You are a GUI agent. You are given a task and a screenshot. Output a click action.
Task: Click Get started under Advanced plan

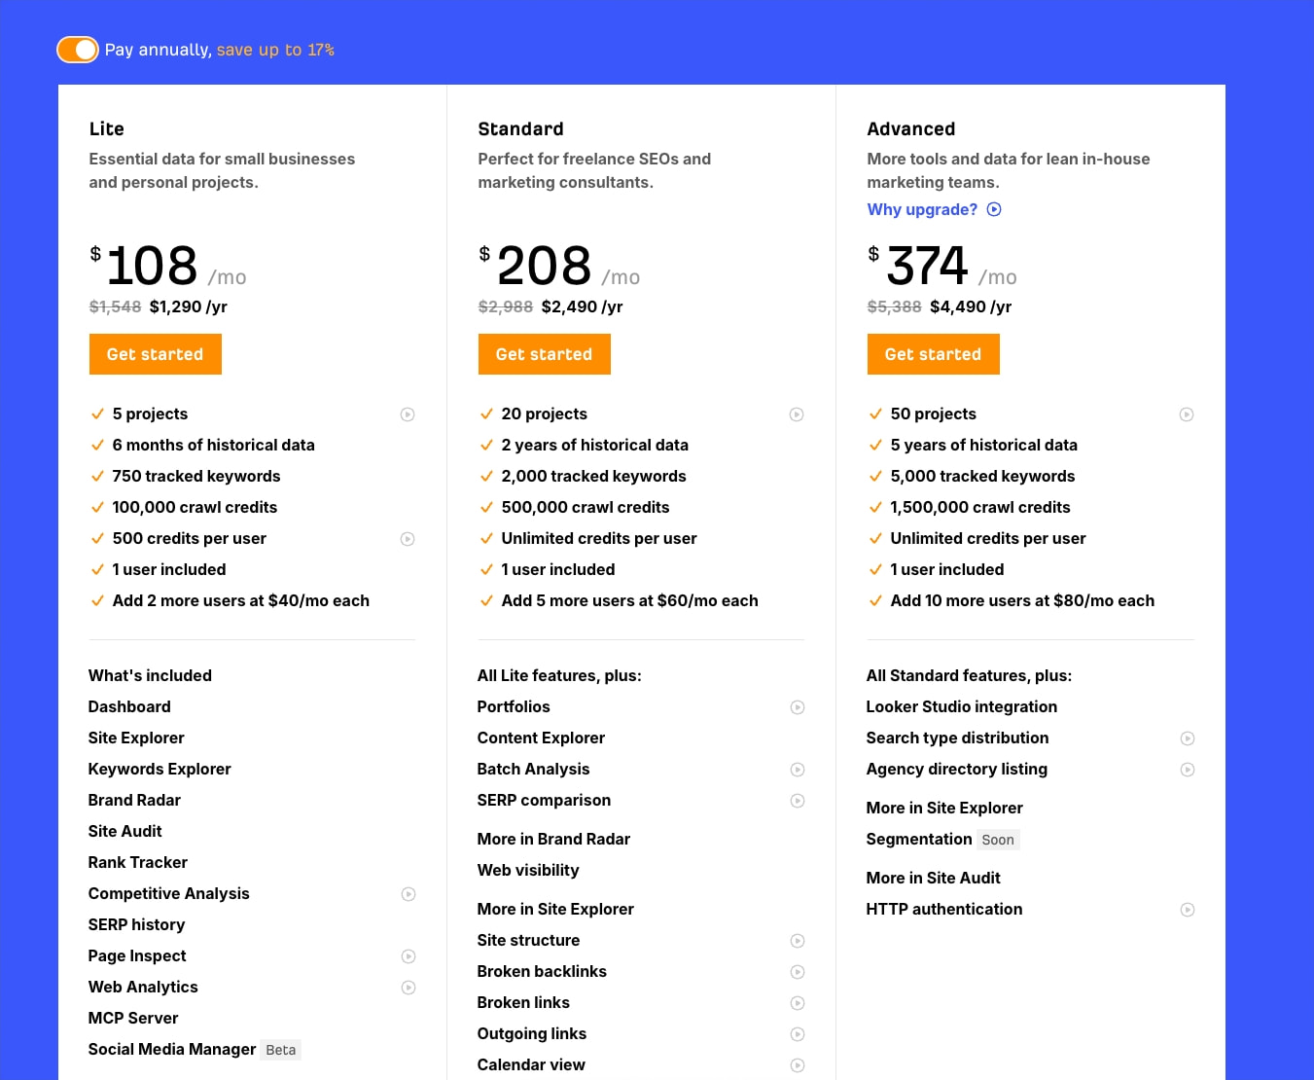click(934, 354)
